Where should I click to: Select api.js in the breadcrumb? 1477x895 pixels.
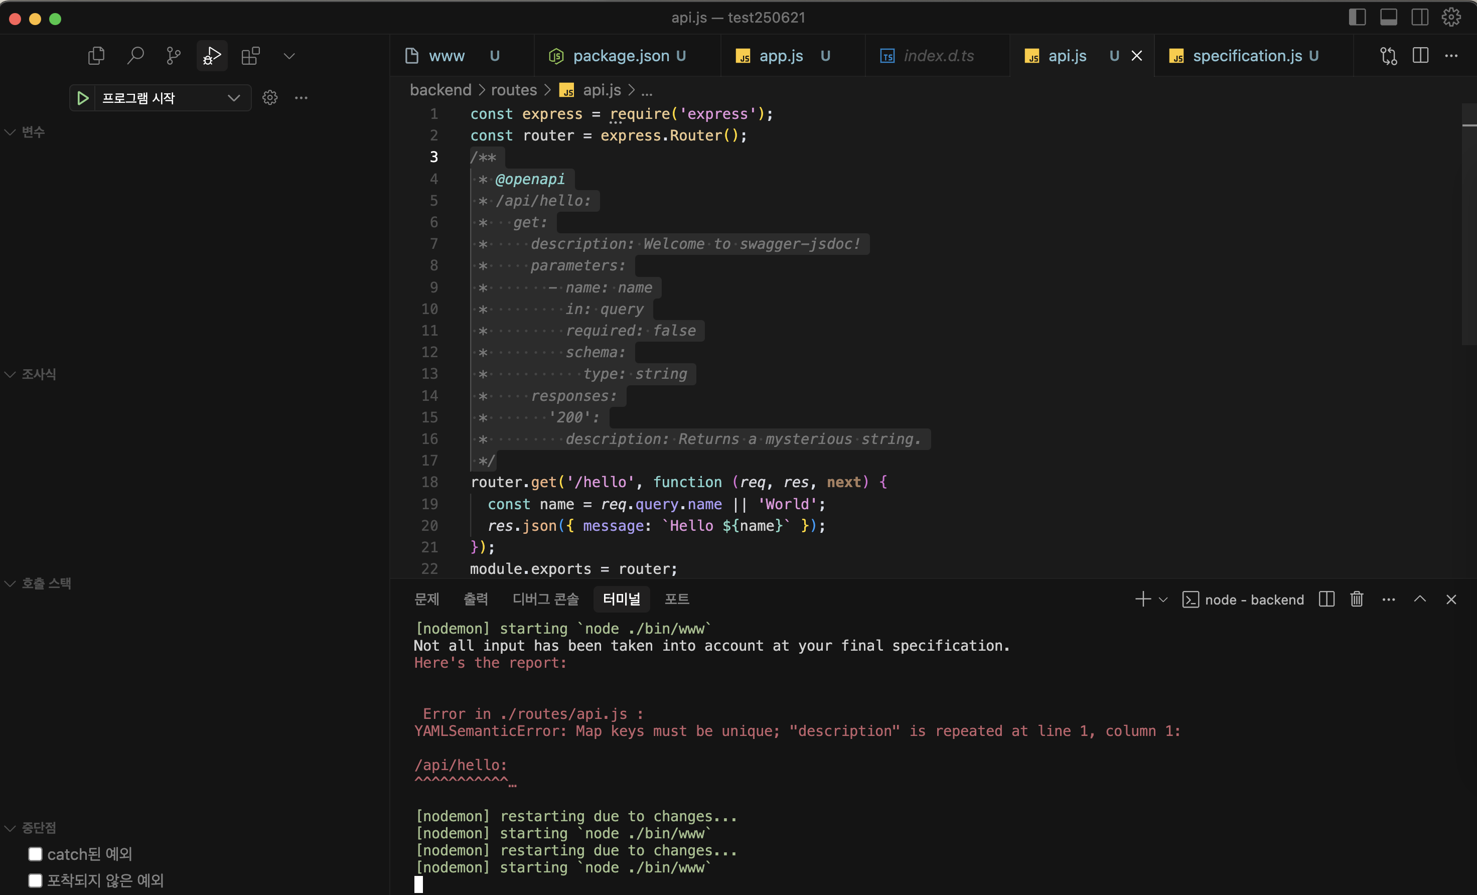click(x=602, y=90)
